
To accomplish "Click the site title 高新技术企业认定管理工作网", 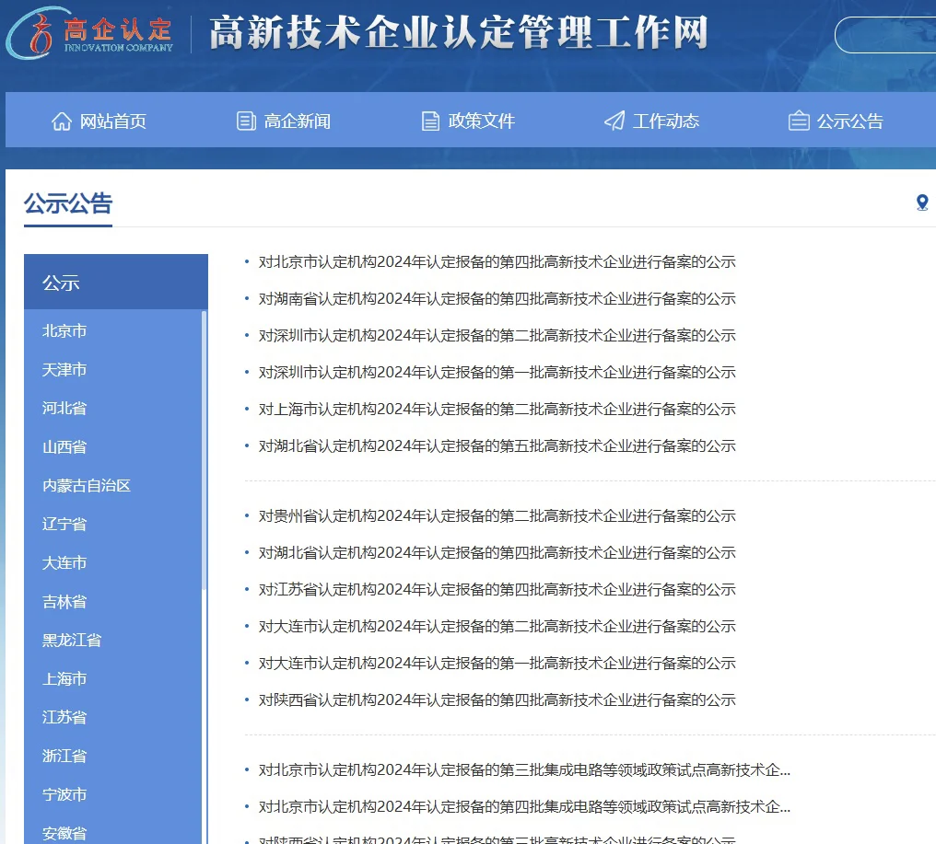I will point(457,35).
